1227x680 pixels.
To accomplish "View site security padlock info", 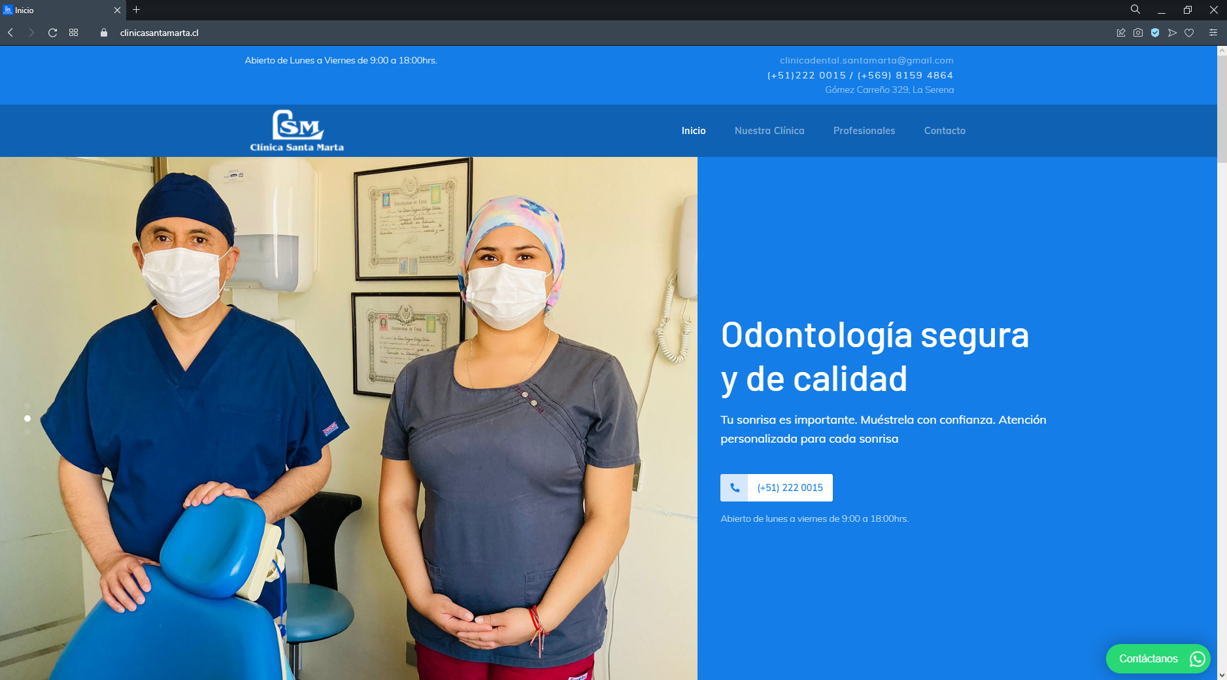I will click(x=104, y=33).
